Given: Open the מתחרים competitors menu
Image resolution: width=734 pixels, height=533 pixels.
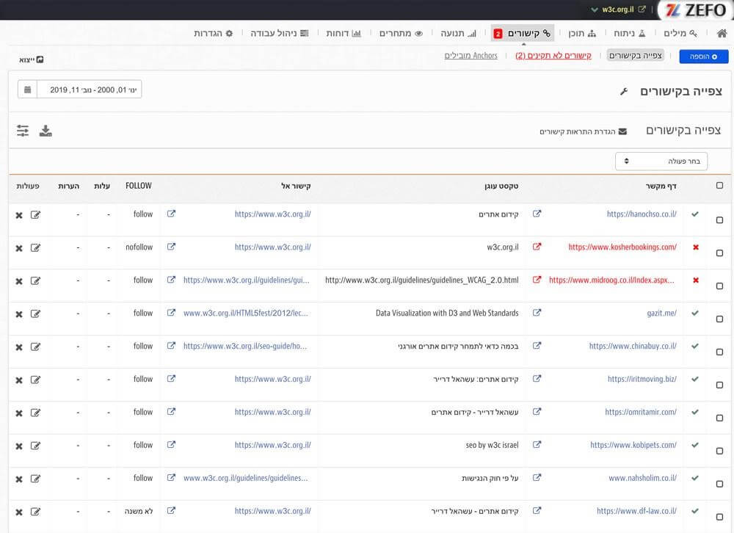Looking at the screenshot, I should point(401,33).
